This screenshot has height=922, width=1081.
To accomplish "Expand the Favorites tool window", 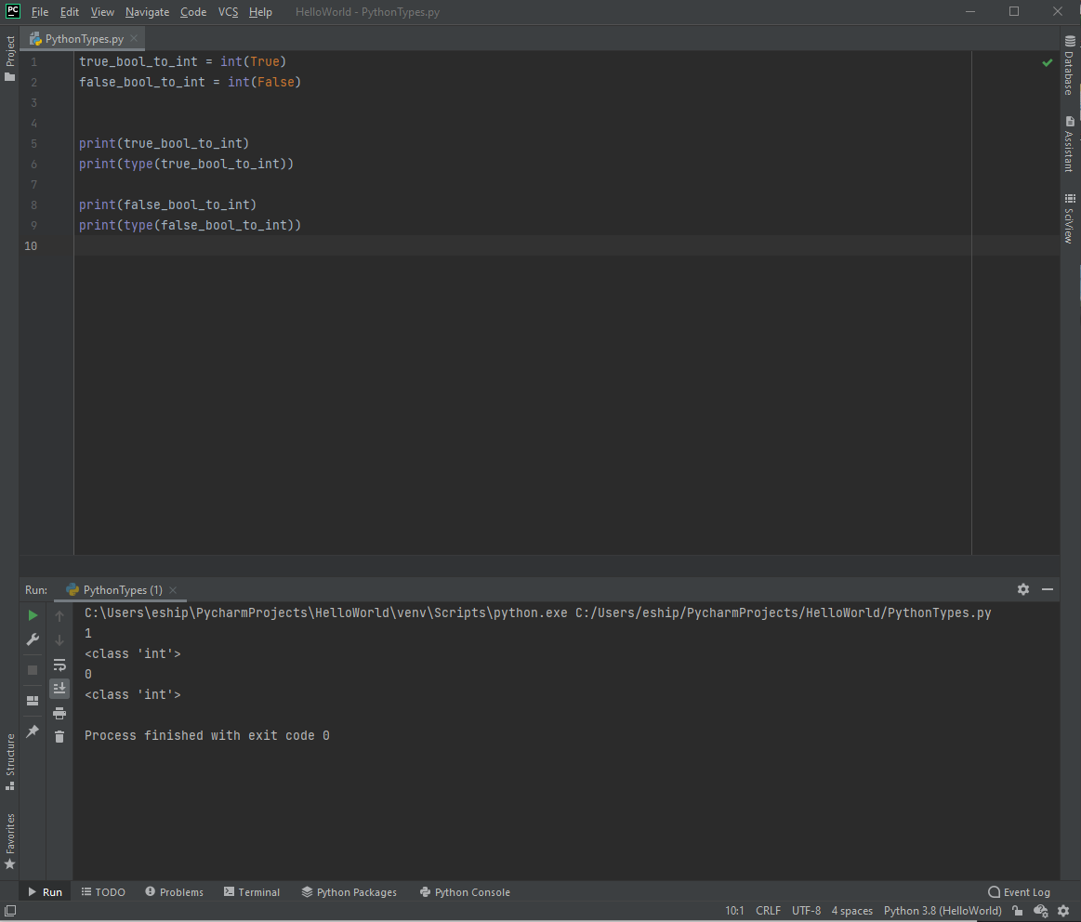I will (9, 841).
